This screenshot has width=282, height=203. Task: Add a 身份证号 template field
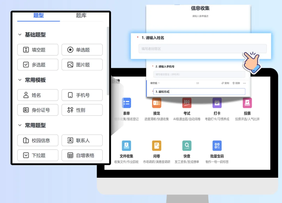click(38, 110)
